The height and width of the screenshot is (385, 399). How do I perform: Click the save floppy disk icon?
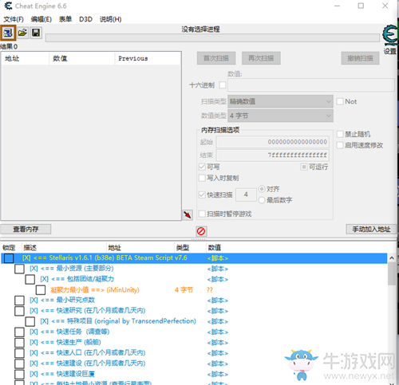coord(36,33)
